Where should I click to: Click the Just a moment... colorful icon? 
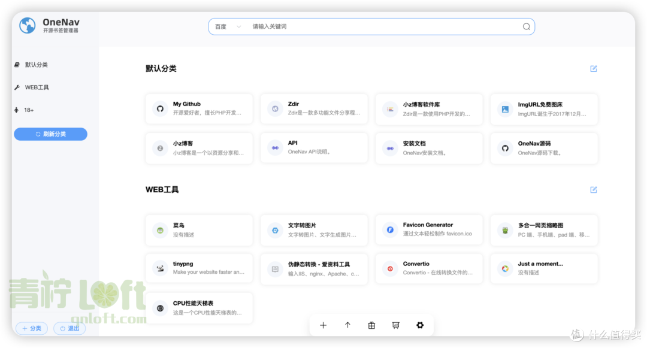coord(505,268)
